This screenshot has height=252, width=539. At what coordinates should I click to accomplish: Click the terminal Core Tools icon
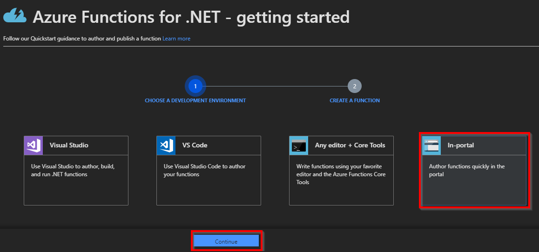tap(298, 146)
